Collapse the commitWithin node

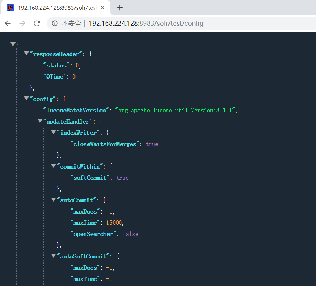coord(54,166)
